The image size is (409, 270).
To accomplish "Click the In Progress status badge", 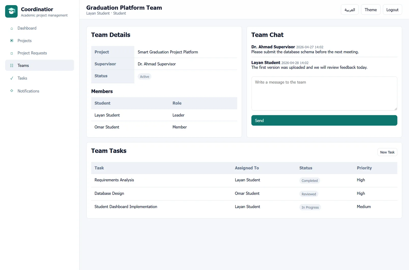I will (310, 207).
